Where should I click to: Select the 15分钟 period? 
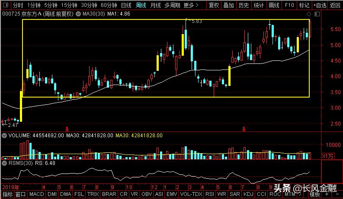[x=69, y=5]
